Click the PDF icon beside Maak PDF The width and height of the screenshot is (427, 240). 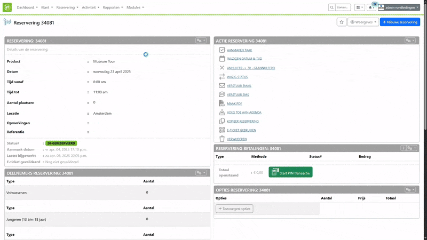pos(222,103)
